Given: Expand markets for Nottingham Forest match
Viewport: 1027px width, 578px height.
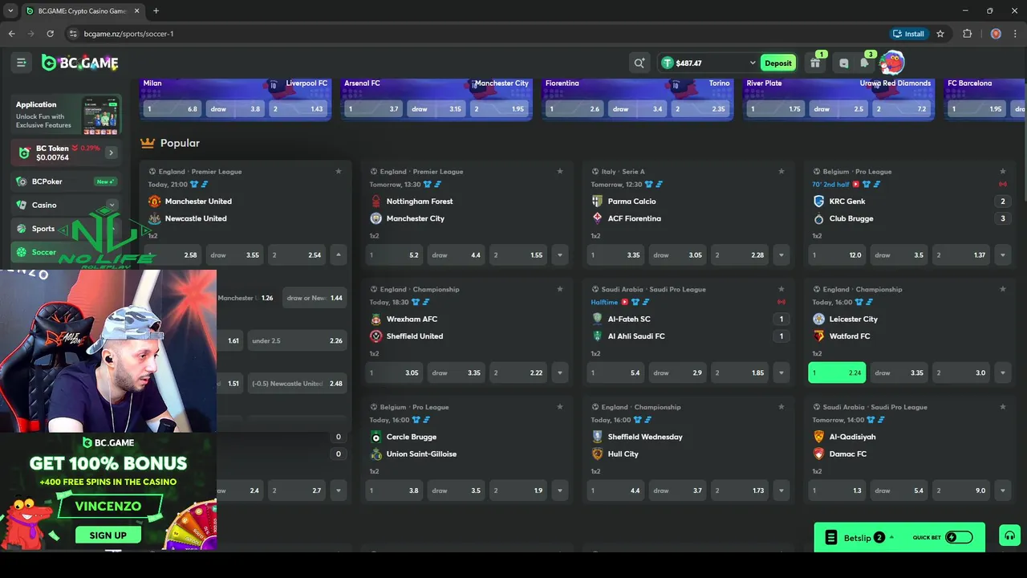Looking at the screenshot, I should 560,255.
